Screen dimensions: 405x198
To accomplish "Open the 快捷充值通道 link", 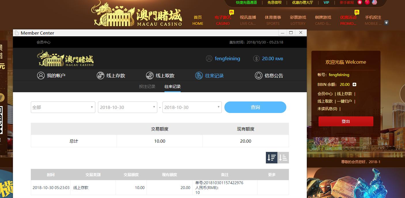I will (246, 2).
